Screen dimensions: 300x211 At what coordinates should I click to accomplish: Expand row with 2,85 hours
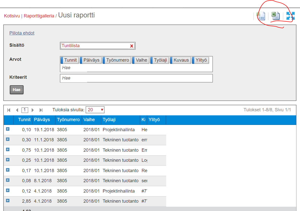(x=8, y=201)
